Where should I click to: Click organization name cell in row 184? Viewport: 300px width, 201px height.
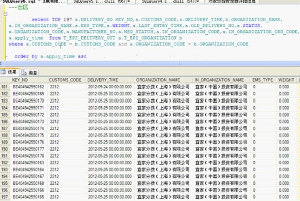pyautogui.click(x=163, y=108)
